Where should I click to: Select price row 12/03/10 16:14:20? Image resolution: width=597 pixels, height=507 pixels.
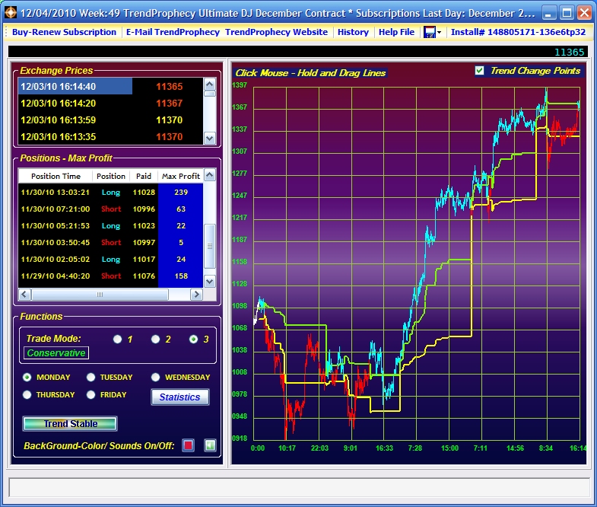pyautogui.click(x=110, y=103)
